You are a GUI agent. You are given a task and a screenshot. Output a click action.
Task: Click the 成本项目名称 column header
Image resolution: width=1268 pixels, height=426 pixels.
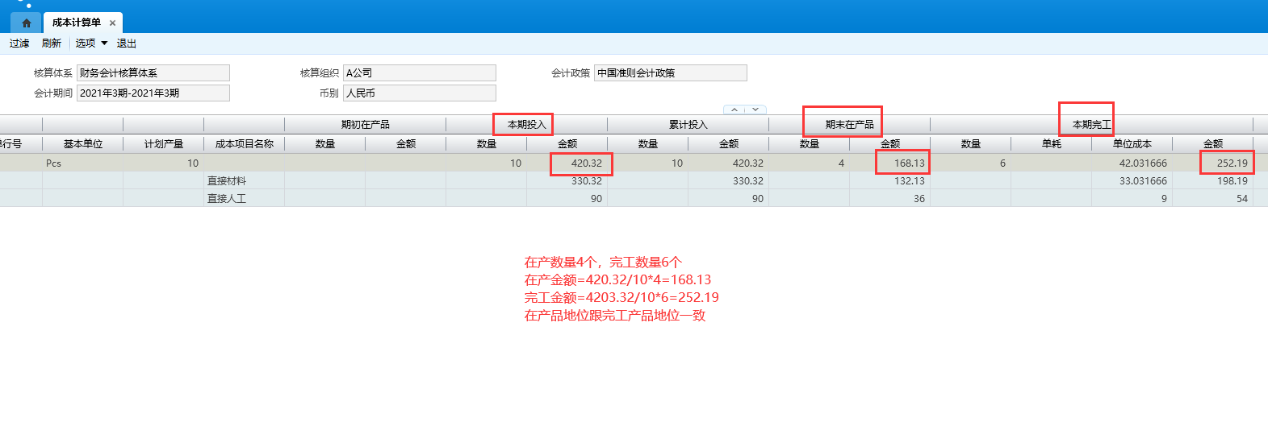pyautogui.click(x=244, y=144)
